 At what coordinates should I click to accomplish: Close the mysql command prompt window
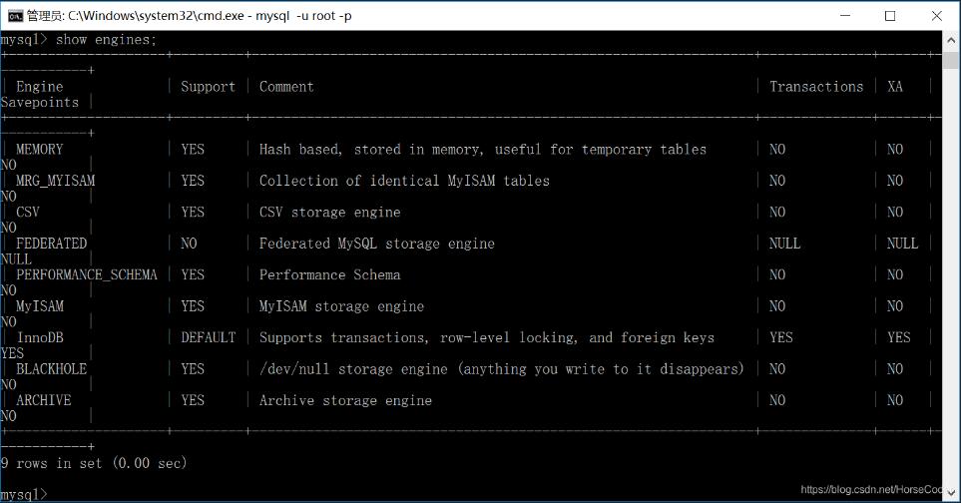936,15
